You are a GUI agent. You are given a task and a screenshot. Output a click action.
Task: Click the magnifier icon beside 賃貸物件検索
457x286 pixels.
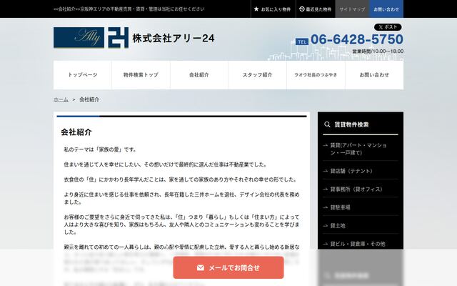coord(327,124)
